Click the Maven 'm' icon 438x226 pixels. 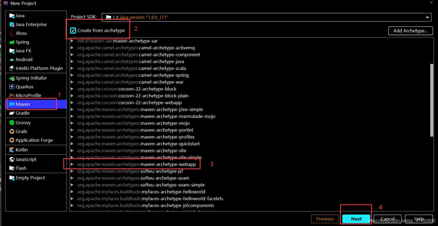[12, 104]
